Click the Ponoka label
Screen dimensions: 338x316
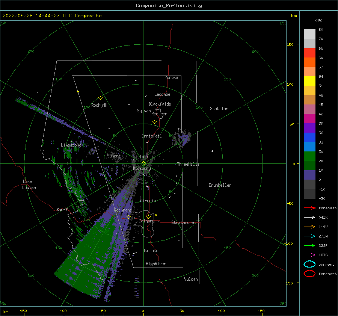(x=171, y=77)
